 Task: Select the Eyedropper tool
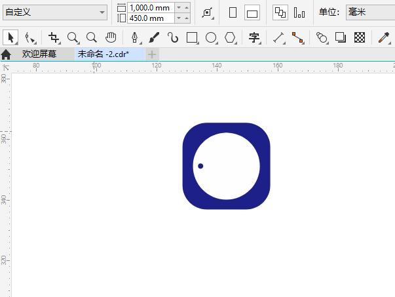pyautogui.click(x=384, y=38)
